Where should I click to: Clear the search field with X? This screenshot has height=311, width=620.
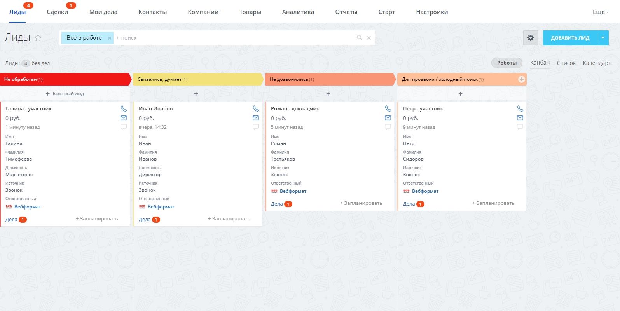point(369,38)
